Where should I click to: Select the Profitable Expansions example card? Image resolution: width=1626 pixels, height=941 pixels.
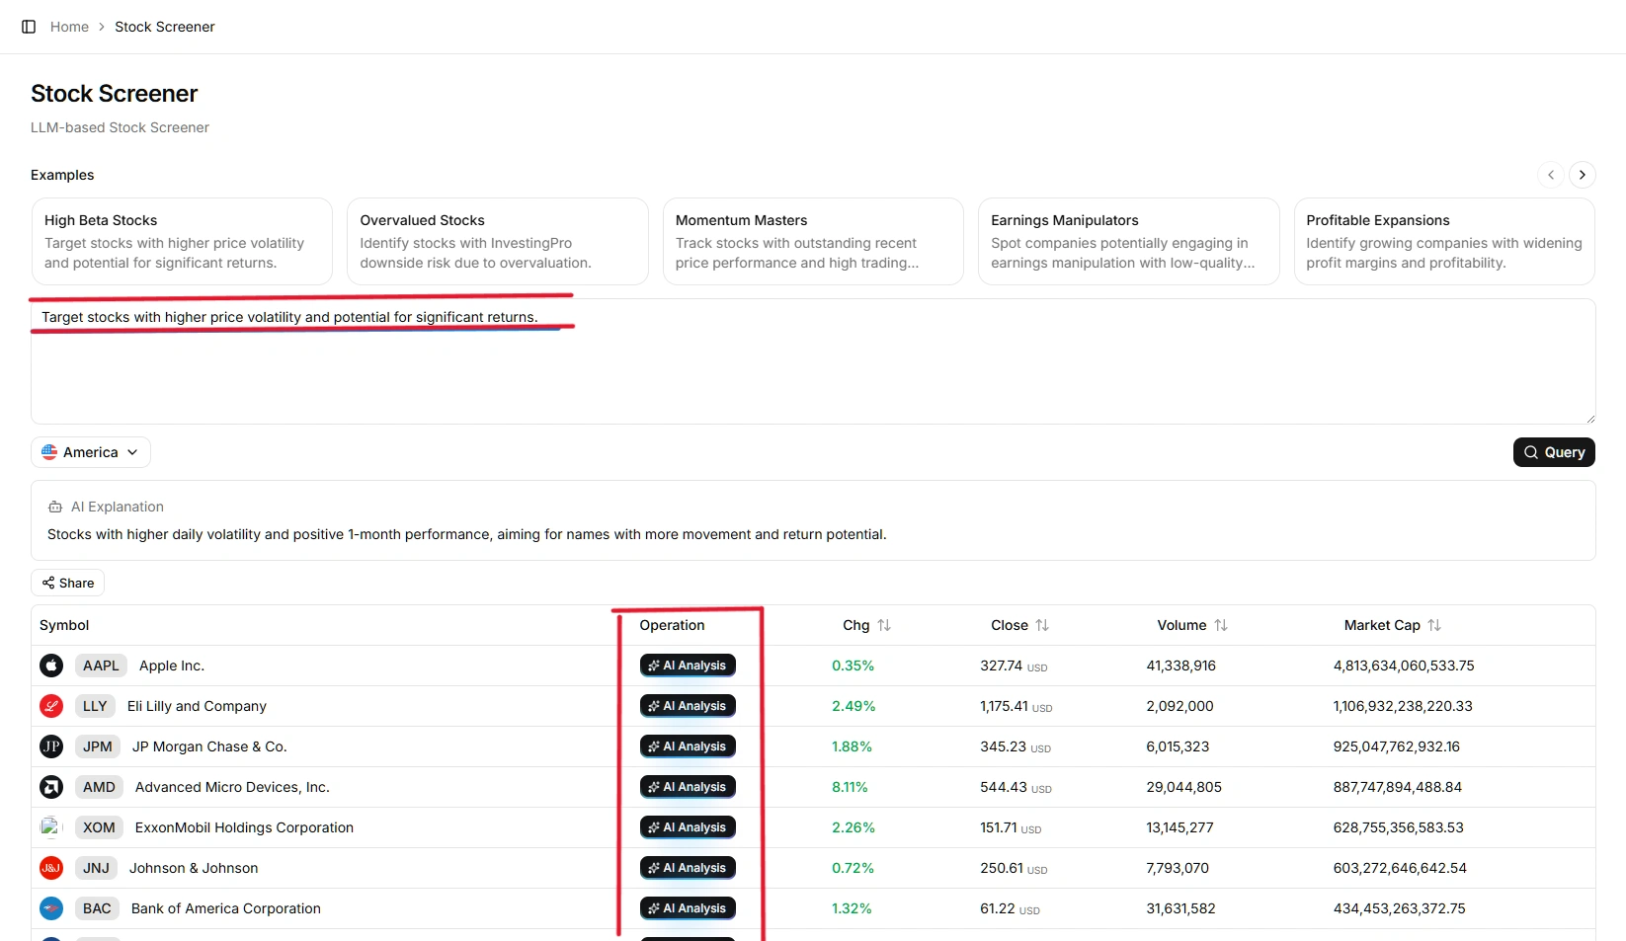(1444, 241)
